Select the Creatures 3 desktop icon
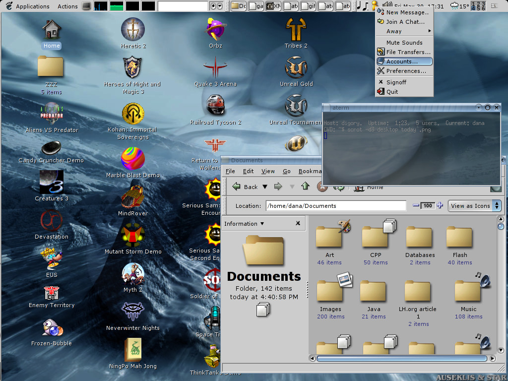Image resolution: width=508 pixels, height=381 pixels. point(51,182)
